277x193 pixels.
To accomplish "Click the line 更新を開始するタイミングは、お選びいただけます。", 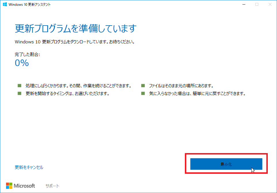I will [67, 93].
